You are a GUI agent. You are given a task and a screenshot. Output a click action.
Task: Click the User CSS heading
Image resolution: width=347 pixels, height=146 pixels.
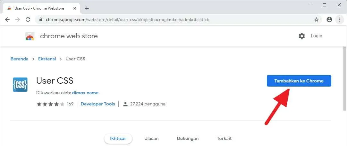tap(55, 81)
